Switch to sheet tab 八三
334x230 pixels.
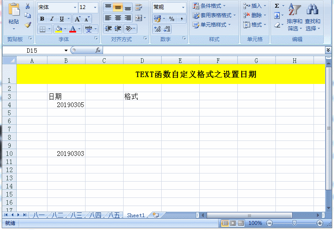[76, 215]
